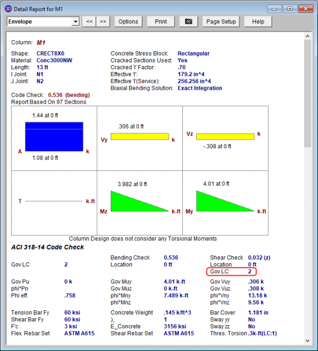Click column name M1
This screenshot has height=351, width=318.
[41, 42]
